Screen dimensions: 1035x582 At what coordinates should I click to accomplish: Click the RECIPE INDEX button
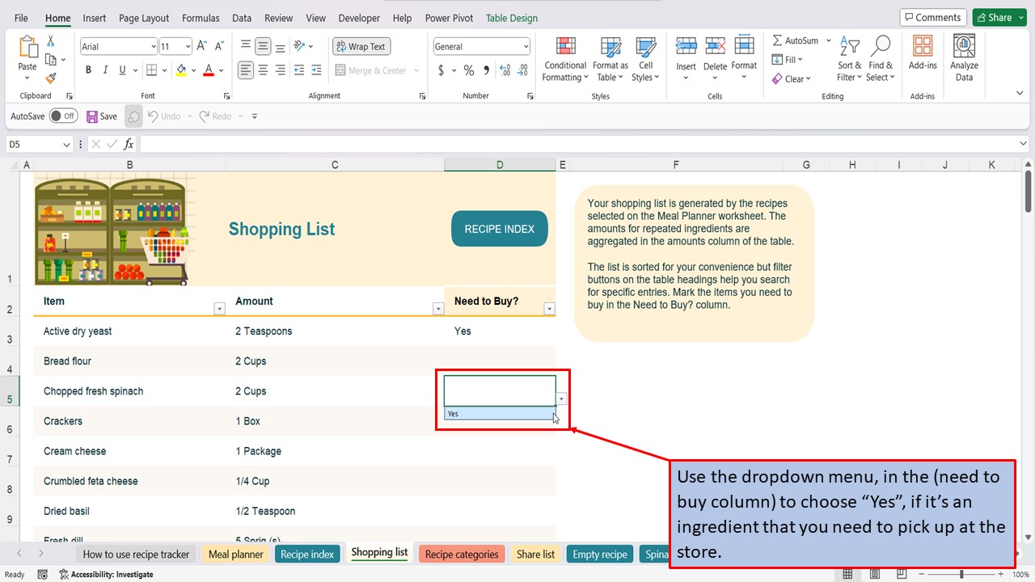click(x=499, y=229)
